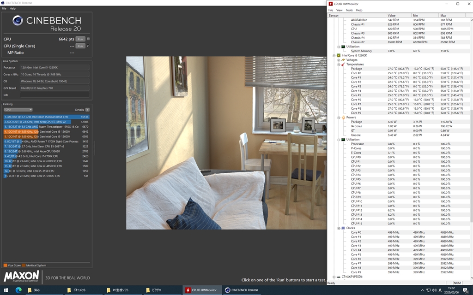Switch to CINEBENCH R20.060 on the taskbar
This screenshot has height=295, width=473.
point(242,290)
